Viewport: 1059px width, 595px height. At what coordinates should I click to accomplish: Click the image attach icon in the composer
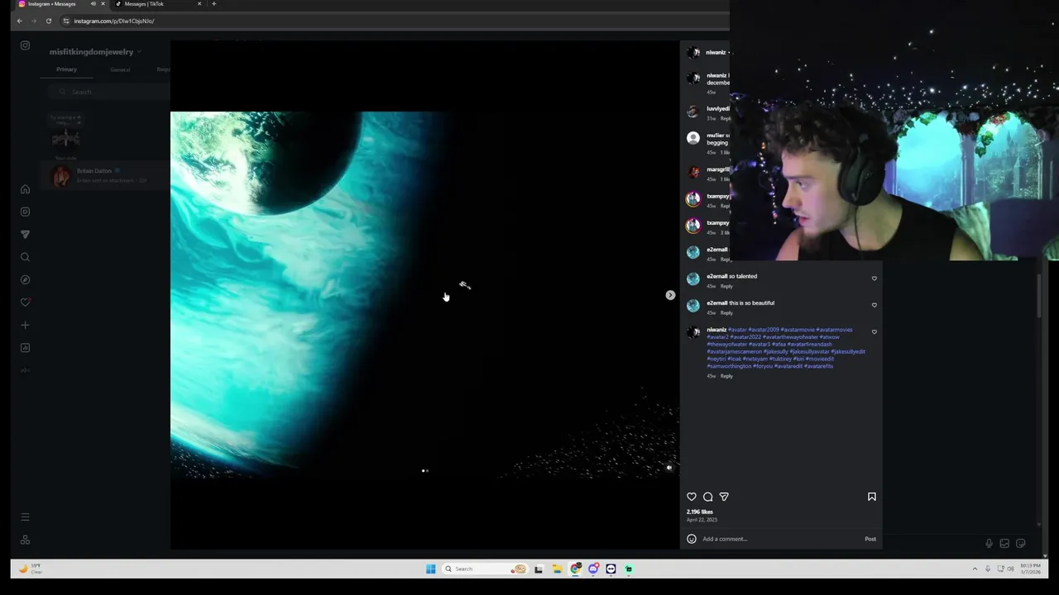(x=1004, y=543)
